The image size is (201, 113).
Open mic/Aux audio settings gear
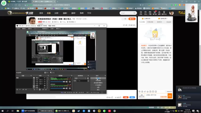(x=70, y=82)
